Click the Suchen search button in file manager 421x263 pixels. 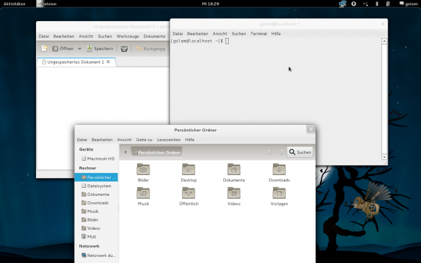(300, 153)
